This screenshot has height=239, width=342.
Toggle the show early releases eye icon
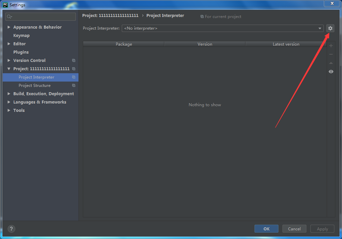(x=331, y=72)
